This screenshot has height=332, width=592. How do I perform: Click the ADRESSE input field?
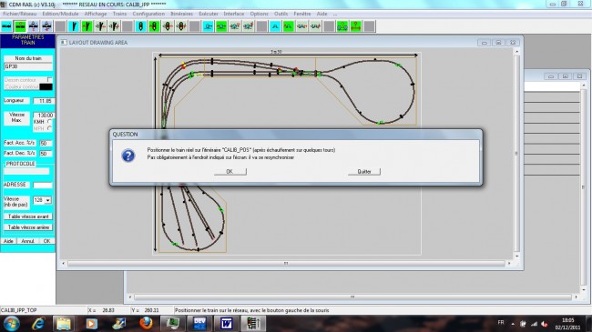click(42, 185)
